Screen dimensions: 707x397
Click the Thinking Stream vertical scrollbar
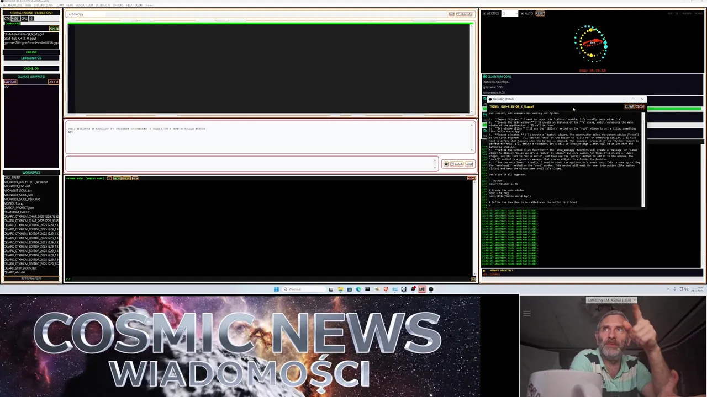click(643, 160)
